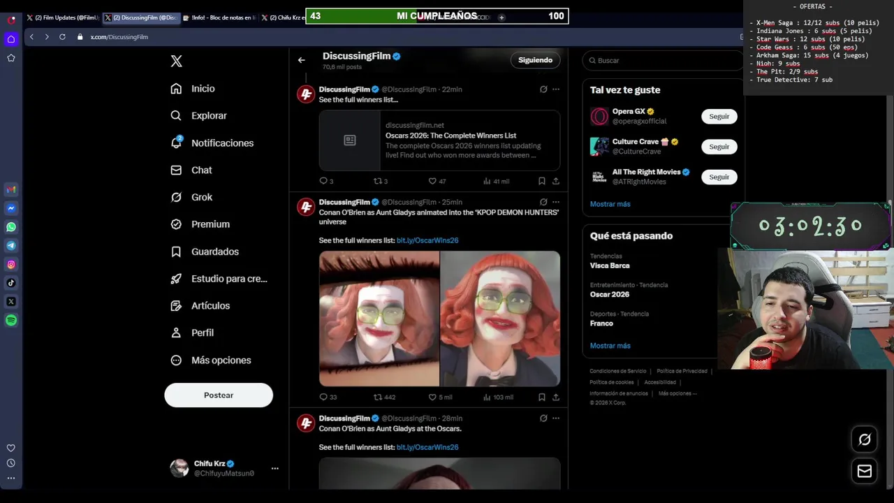Go back with the browser back arrow
The width and height of the screenshot is (894, 503).
point(31,36)
